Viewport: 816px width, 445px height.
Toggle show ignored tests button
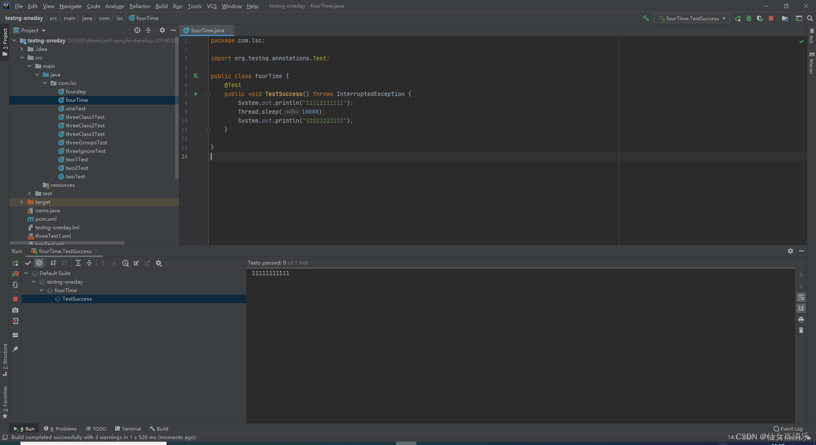click(x=39, y=263)
